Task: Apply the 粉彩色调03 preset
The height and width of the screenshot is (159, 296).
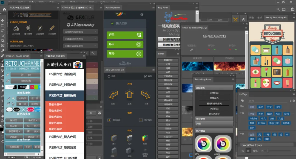Action: pyautogui.click(x=65, y=117)
